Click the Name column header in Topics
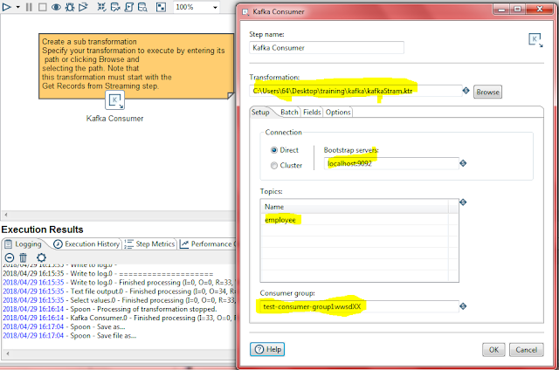Viewport: 559px width, 370px height. [355, 207]
